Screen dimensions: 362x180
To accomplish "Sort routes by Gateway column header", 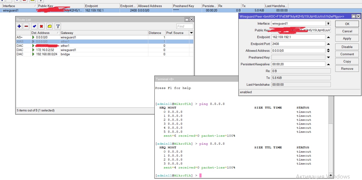I will 104,33.
